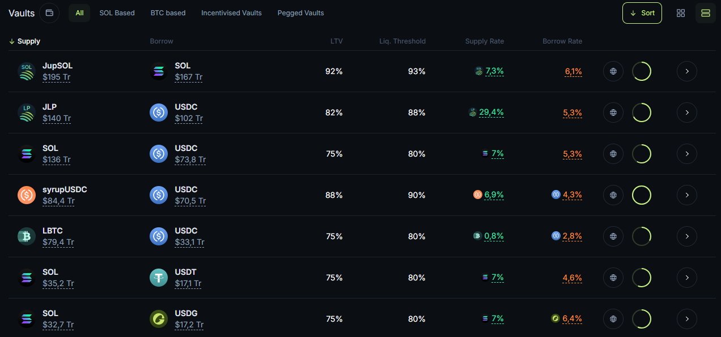The image size is (721, 337).
Task: Click the wallet icon beside the Vaults title
Action: click(49, 12)
